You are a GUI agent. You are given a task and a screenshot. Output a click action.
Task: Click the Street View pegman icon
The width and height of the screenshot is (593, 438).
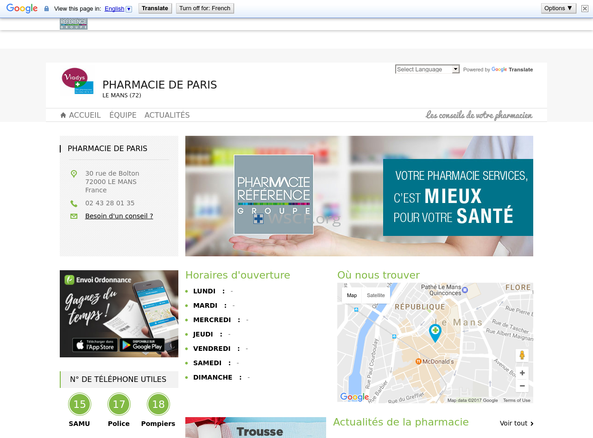click(522, 355)
